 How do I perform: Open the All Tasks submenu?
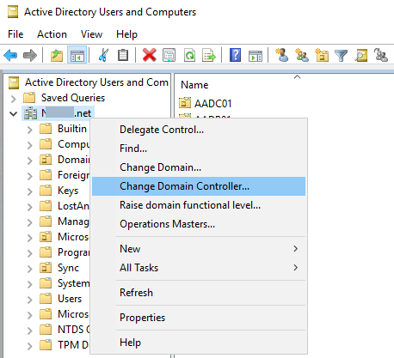click(x=199, y=268)
